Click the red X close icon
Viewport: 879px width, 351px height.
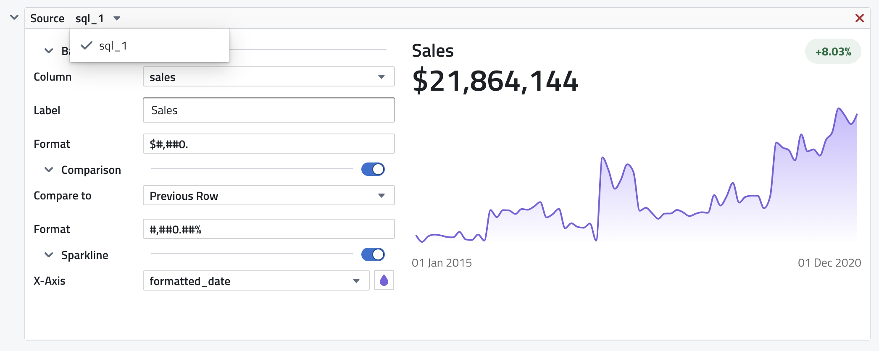click(x=859, y=18)
